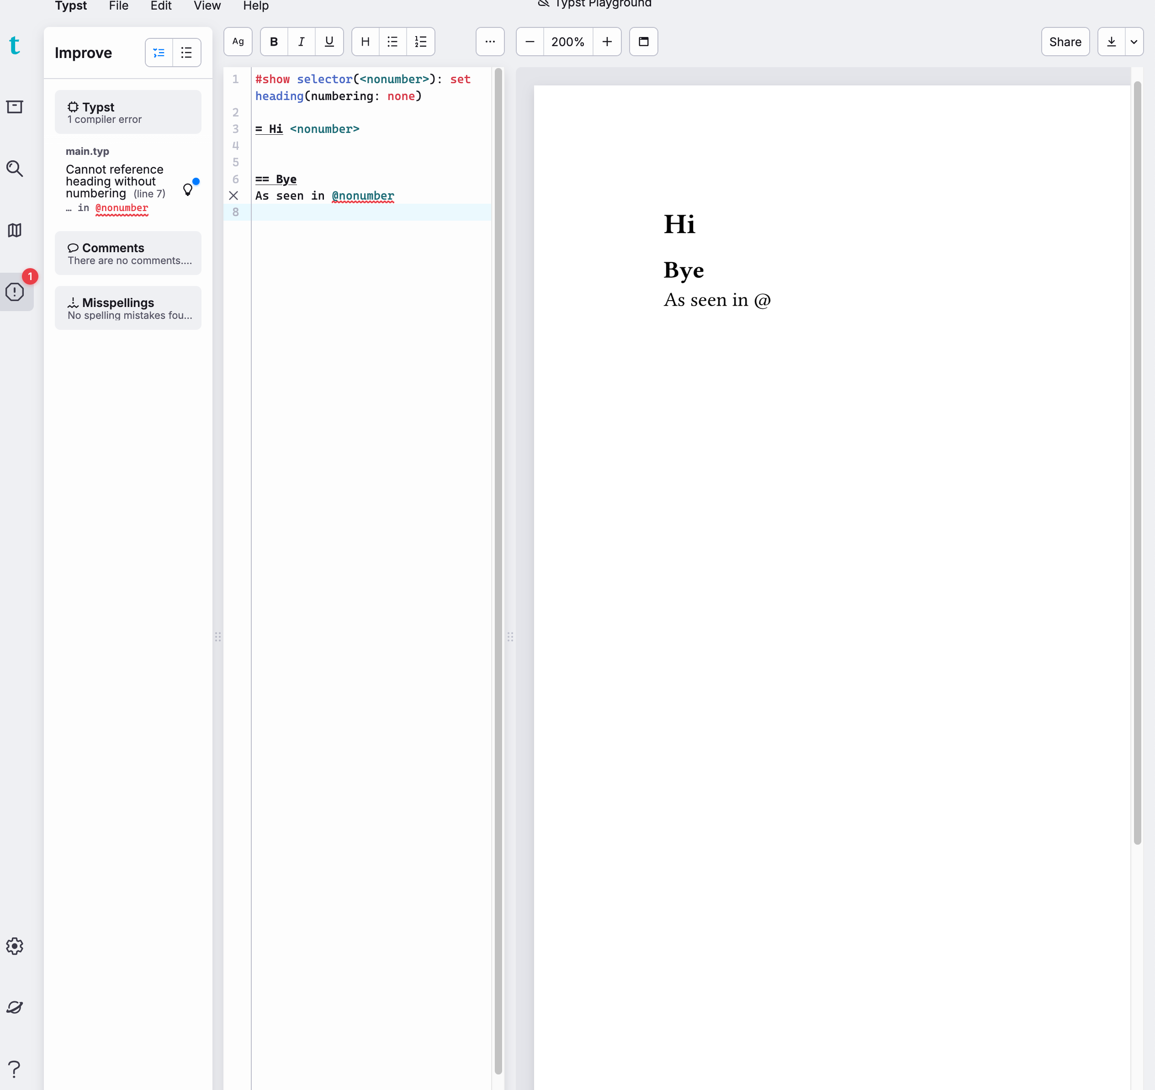Click the lightbulb quick-fix icon
Viewport: 1155px width, 1090px height.
coord(188,190)
